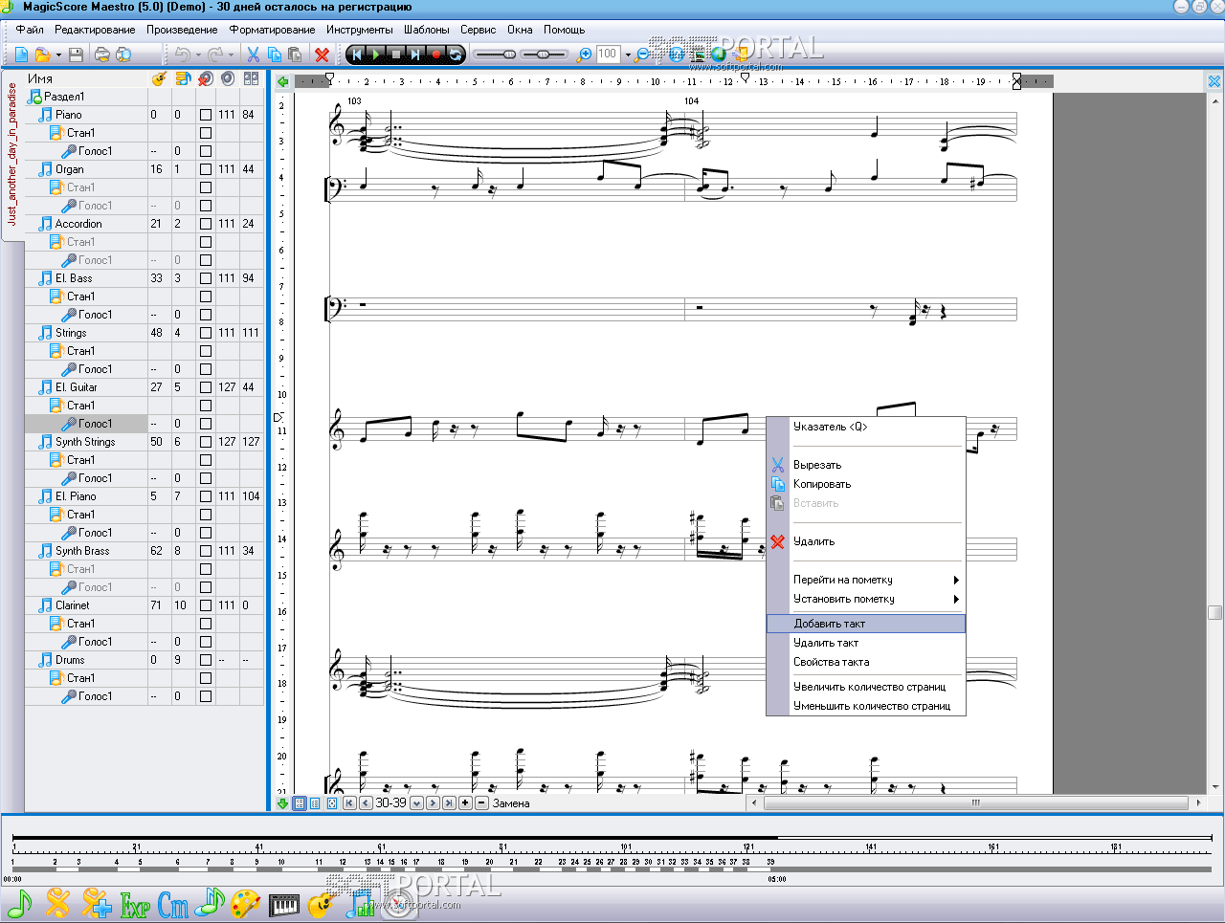Open the Exp expression tool
Image resolution: width=1225 pixels, height=923 pixels.
135,904
